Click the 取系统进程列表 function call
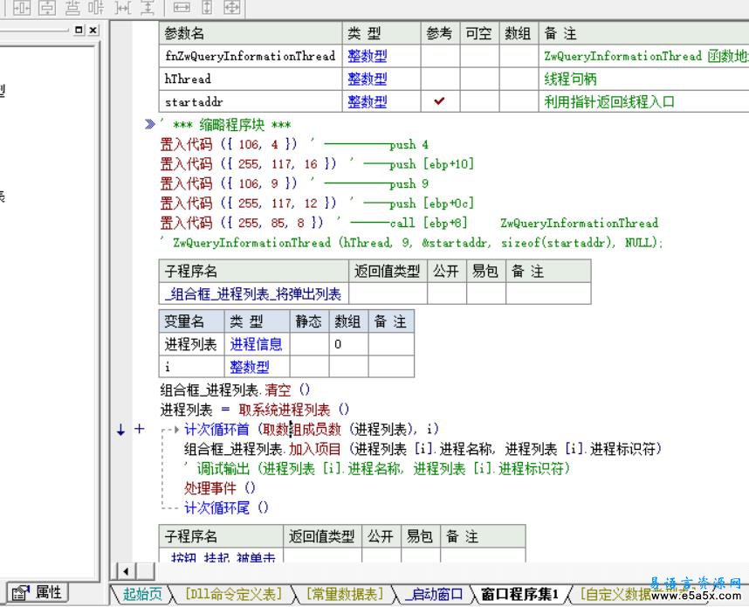Image resolution: width=749 pixels, height=607 pixels. (x=285, y=410)
